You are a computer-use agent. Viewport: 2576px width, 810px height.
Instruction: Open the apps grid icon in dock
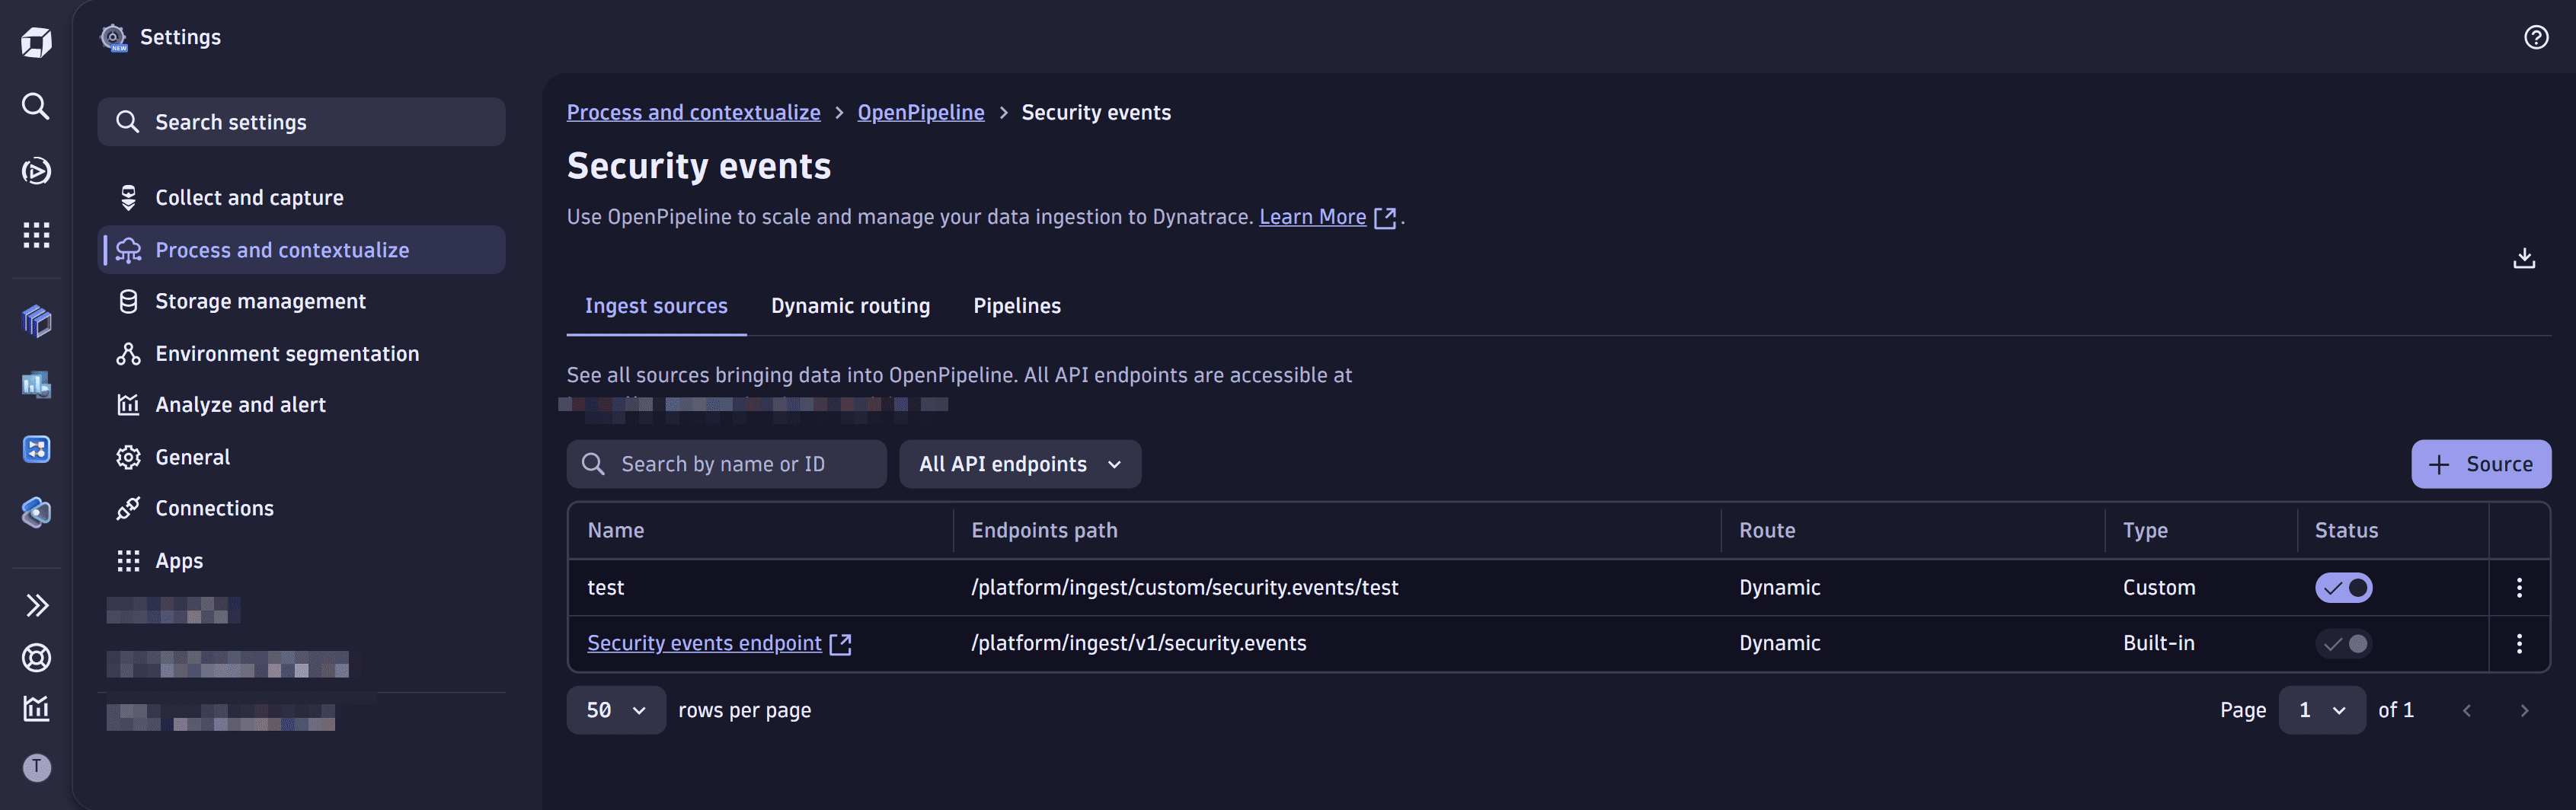tap(36, 235)
